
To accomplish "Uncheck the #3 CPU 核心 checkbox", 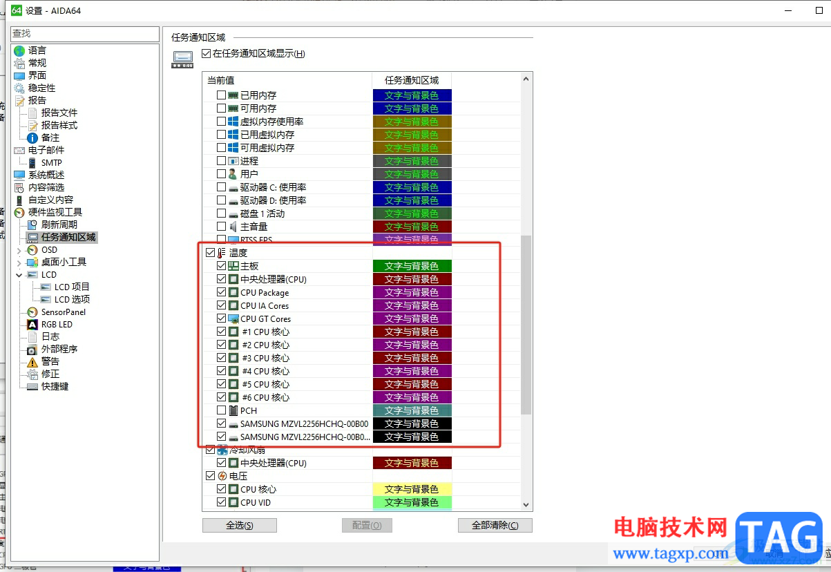I will point(221,358).
